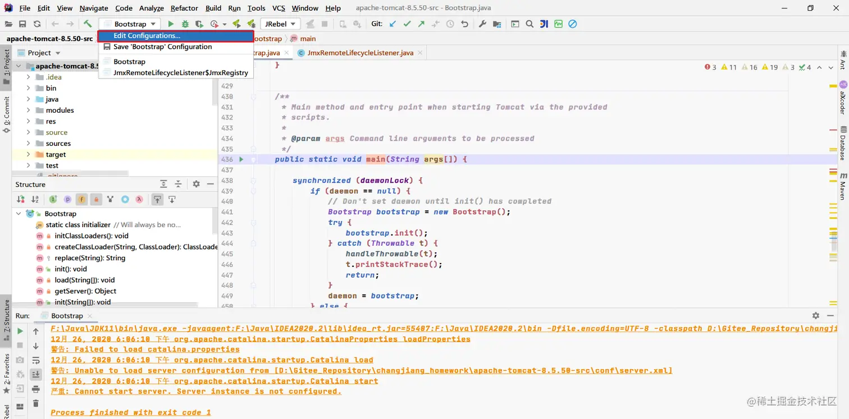This screenshot has height=419, width=849.
Task: Run Bootstrap with the green play icon in the main toolbar
Action: point(171,24)
